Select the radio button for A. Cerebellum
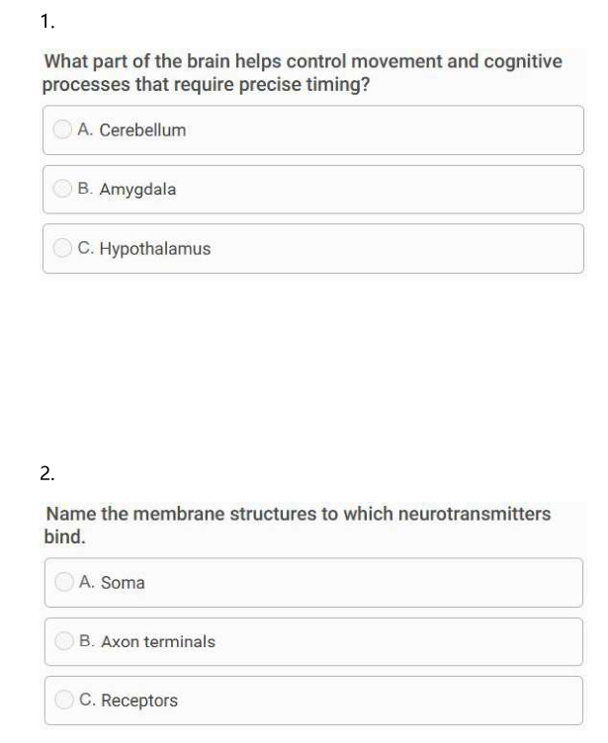 coord(63,129)
